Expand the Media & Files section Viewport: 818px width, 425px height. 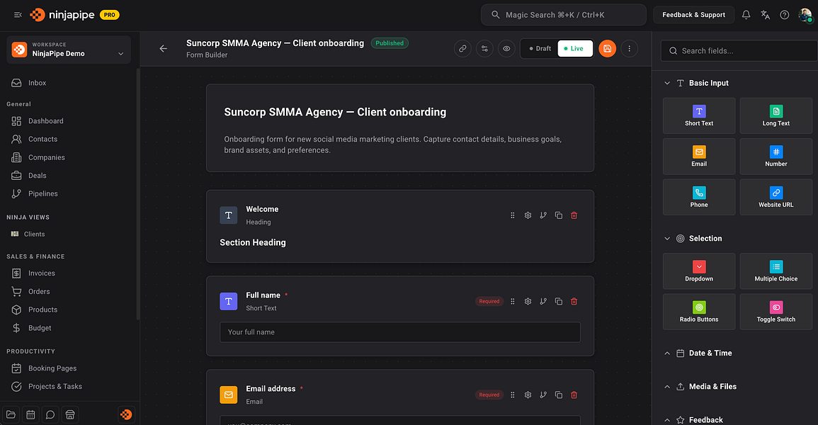coord(666,387)
